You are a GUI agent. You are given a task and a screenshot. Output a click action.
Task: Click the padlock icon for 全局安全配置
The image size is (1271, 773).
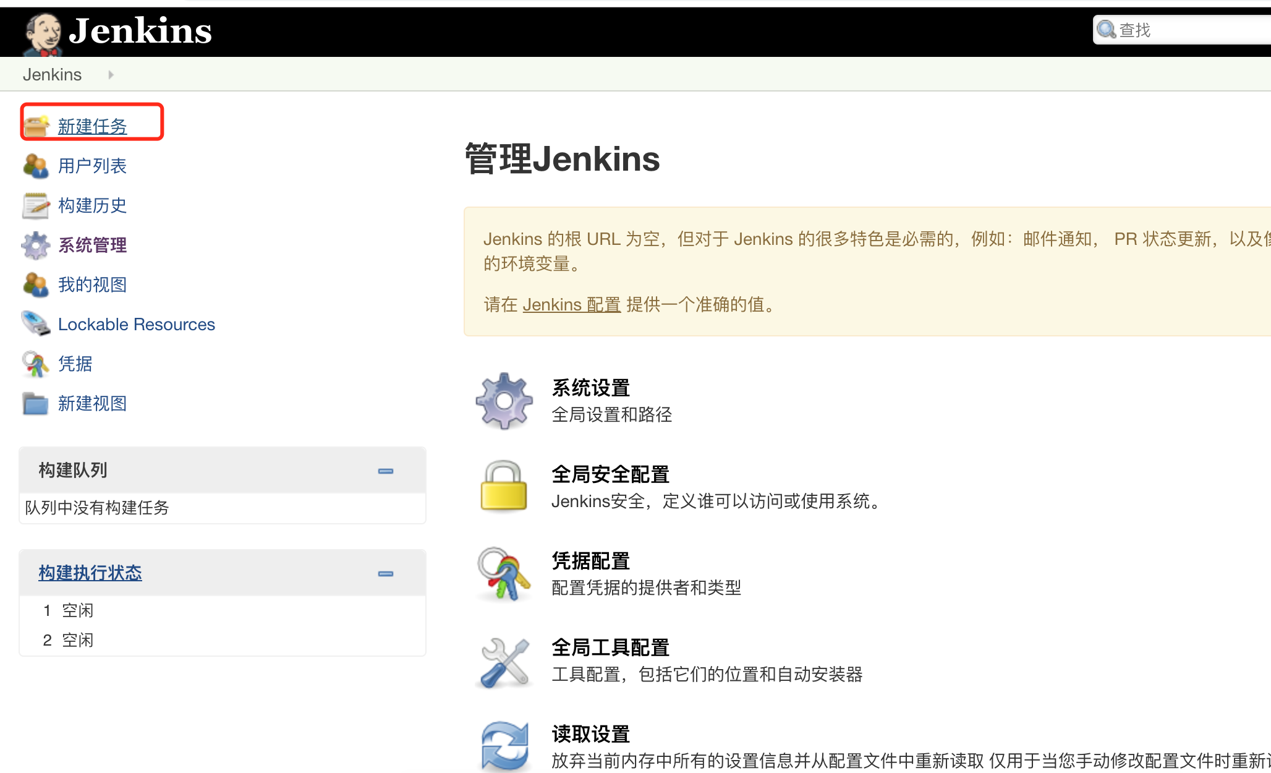point(504,487)
